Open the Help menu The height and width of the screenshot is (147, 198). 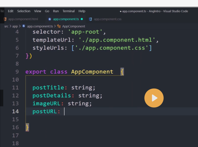pyautogui.click(x=82, y=11)
